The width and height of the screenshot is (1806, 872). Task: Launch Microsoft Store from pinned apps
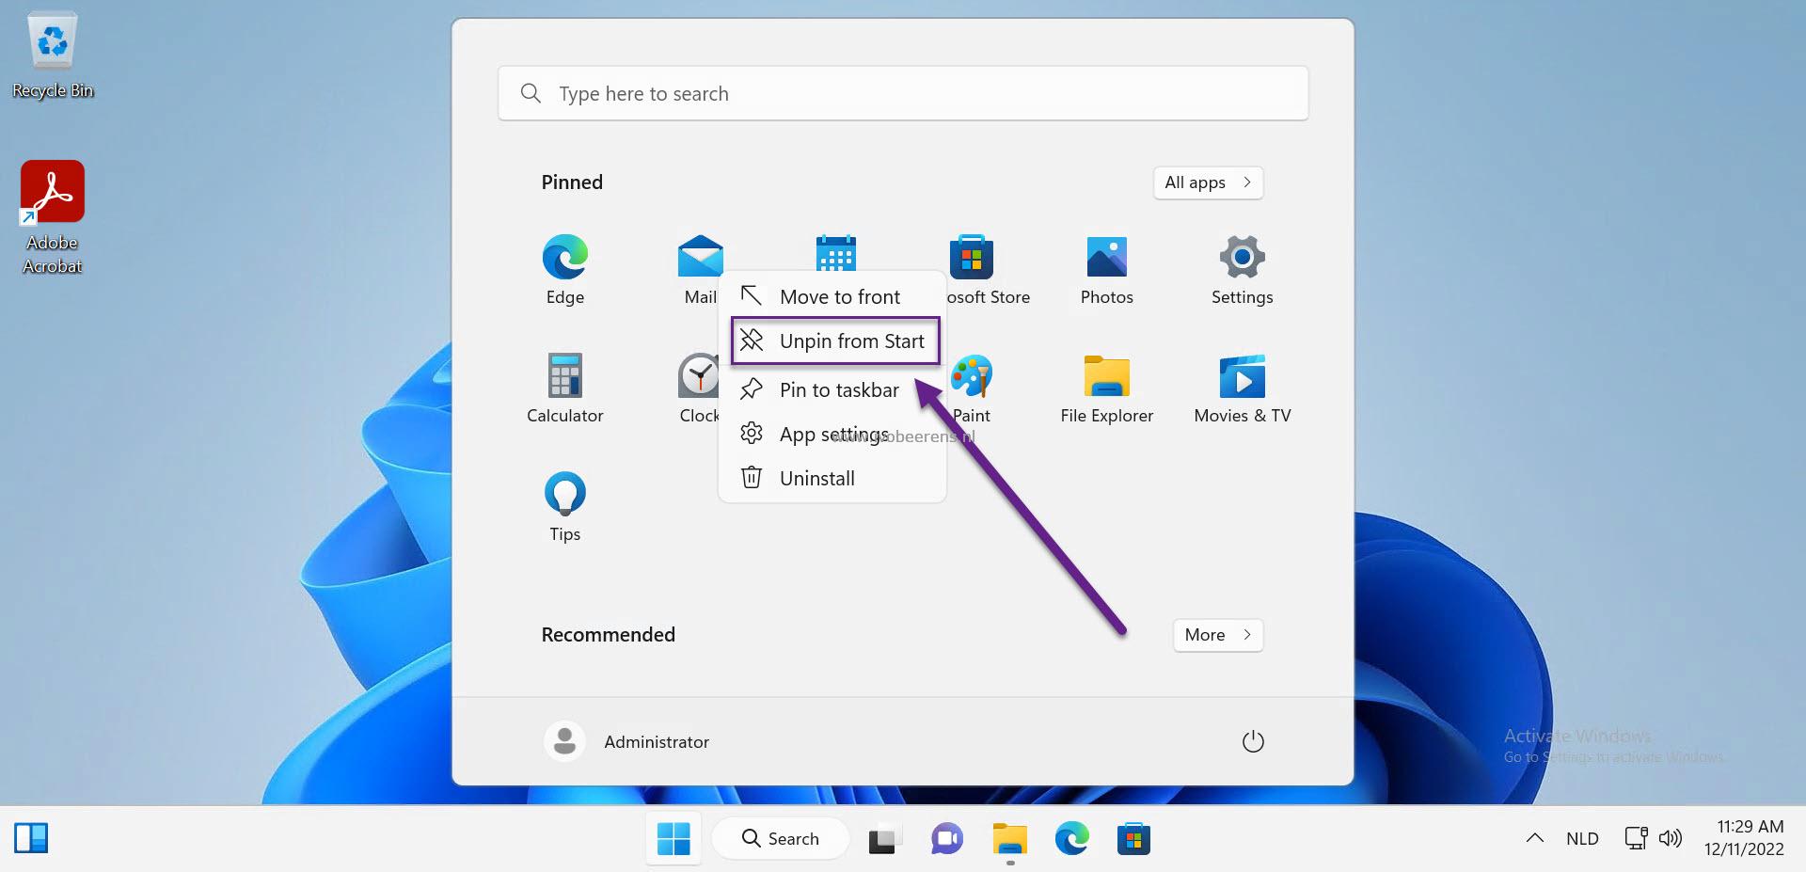click(972, 270)
